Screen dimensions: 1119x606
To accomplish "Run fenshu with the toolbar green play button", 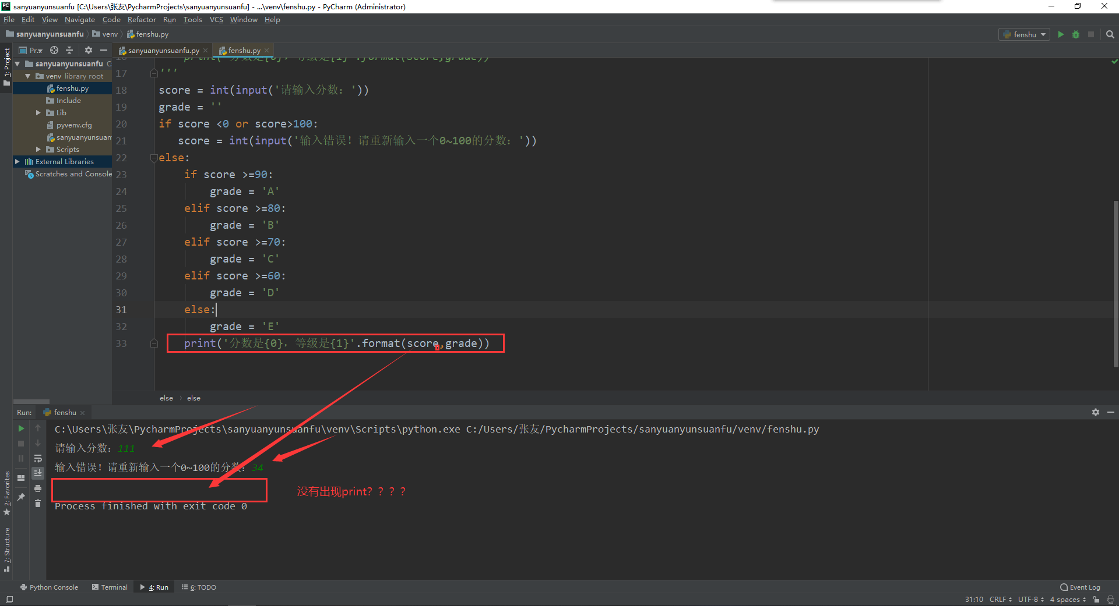I will pos(1061,34).
